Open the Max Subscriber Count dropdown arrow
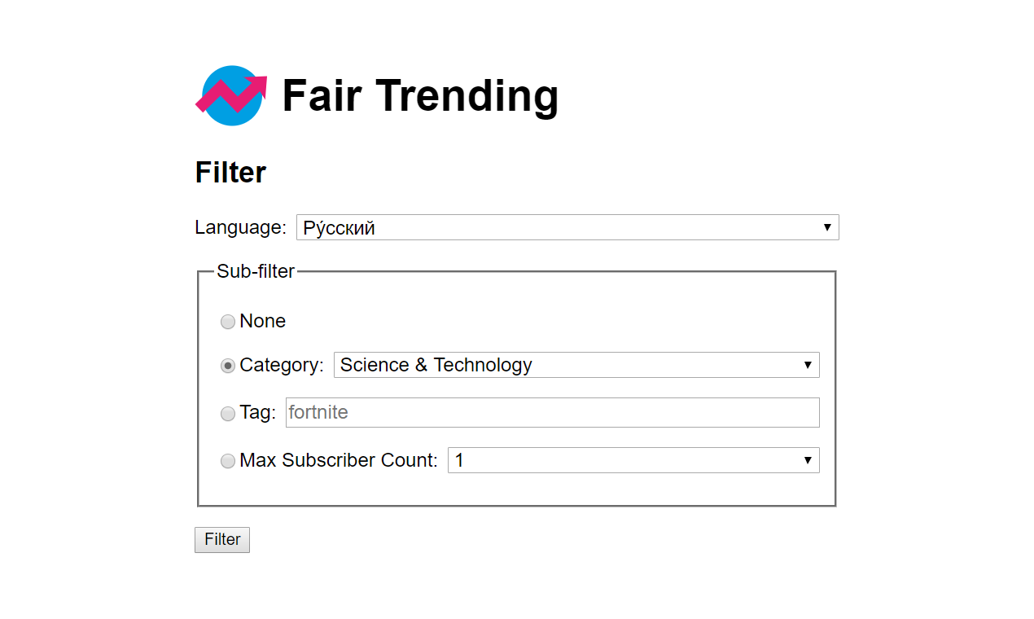Screen dimensions: 1034x619 tap(807, 460)
